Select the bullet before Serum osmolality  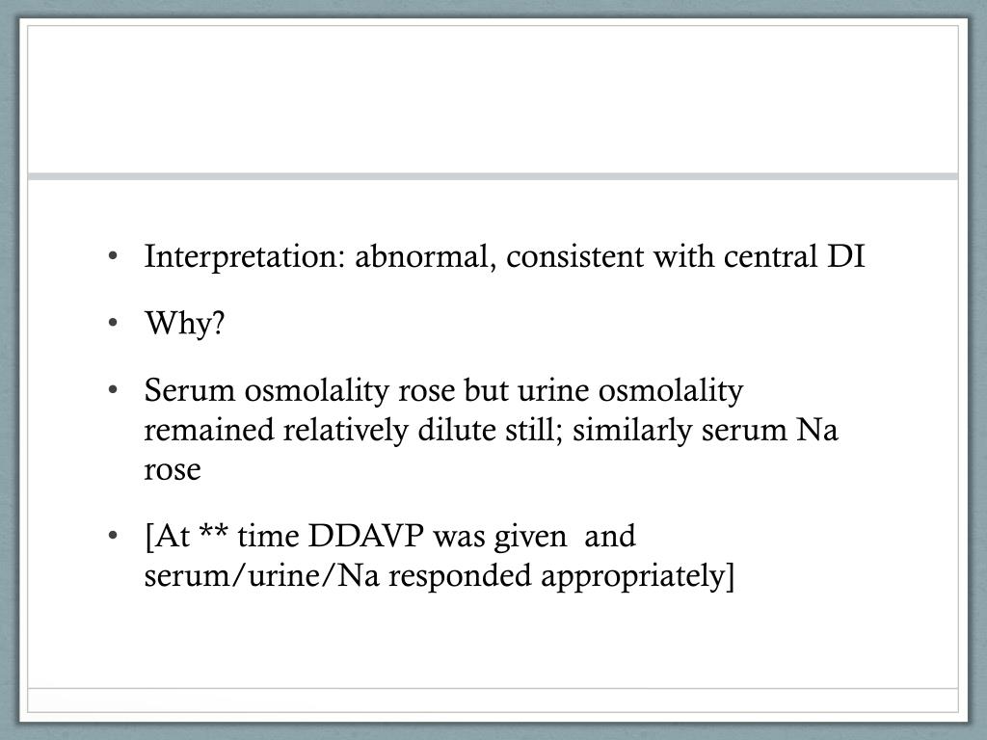pos(113,389)
